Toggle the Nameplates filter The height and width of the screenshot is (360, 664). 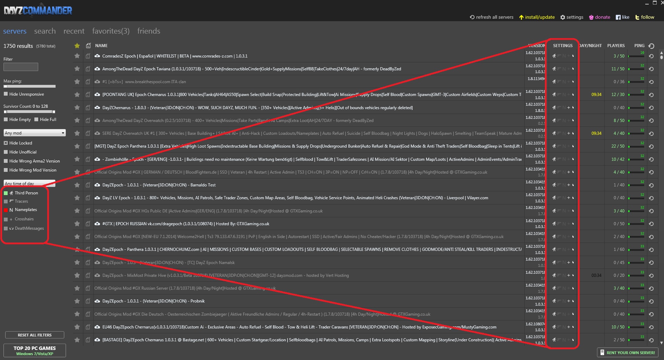pos(6,210)
